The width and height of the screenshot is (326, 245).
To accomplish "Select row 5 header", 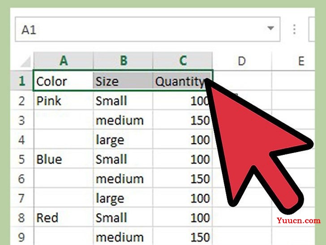I will (x=21, y=159).
